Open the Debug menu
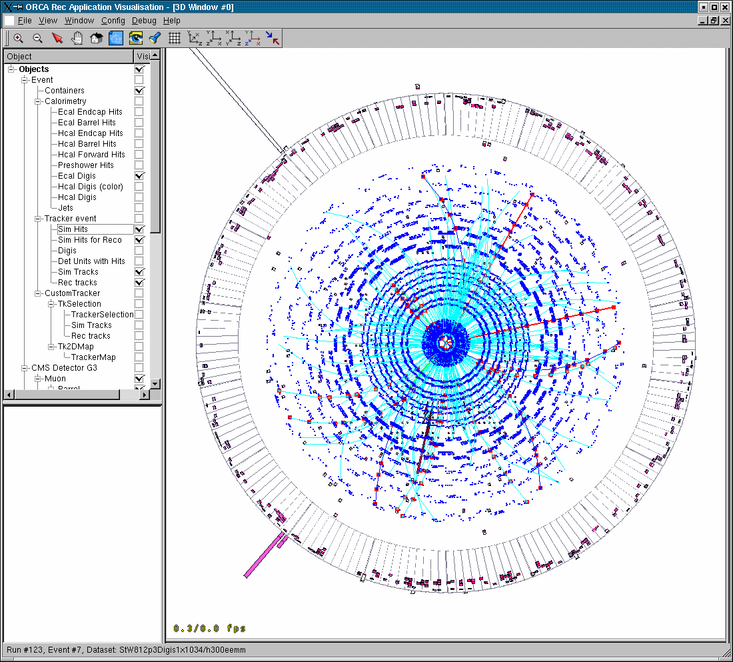This screenshot has width=733, height=662. [144, 21]
